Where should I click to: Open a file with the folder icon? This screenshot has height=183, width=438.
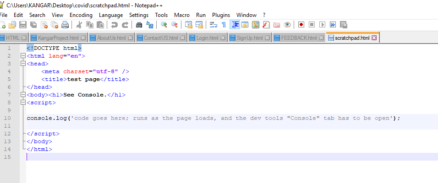[12, 25]
